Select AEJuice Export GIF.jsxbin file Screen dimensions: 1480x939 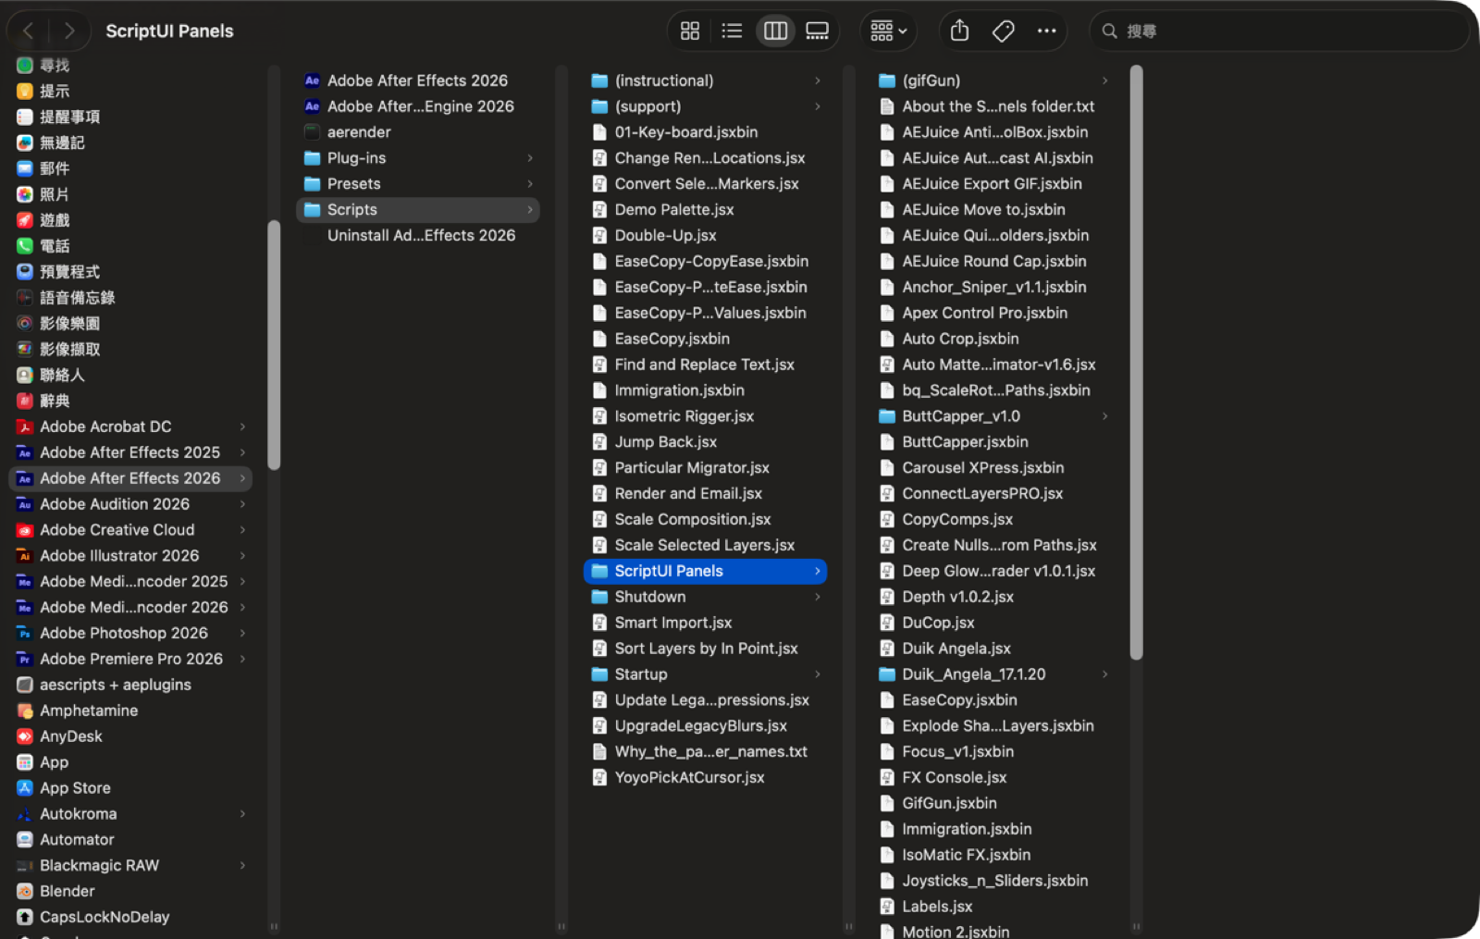point(993,184)
